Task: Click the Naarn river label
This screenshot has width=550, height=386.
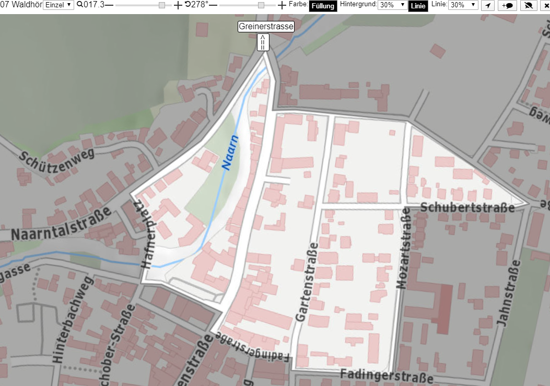Action: (230, 153)
